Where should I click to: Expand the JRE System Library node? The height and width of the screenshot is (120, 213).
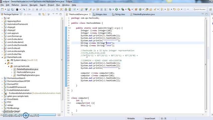[5, 60]
